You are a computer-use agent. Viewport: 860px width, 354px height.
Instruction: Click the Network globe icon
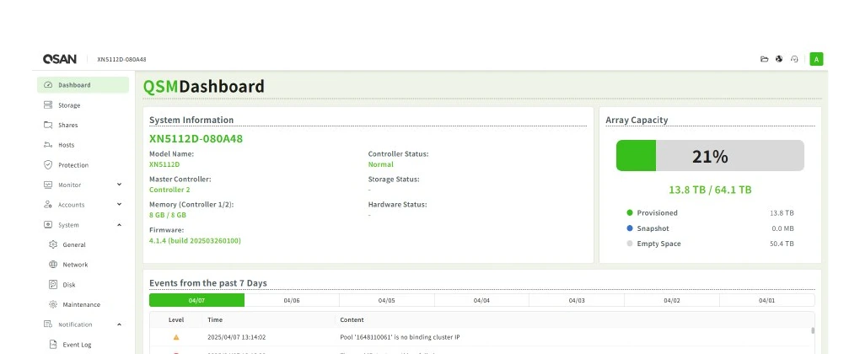(x=53, y=265)
